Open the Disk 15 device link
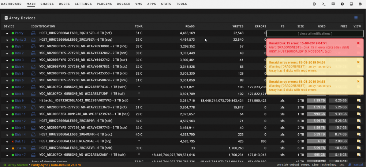Screen dimensions: 366x167 [x=20, y=141]
